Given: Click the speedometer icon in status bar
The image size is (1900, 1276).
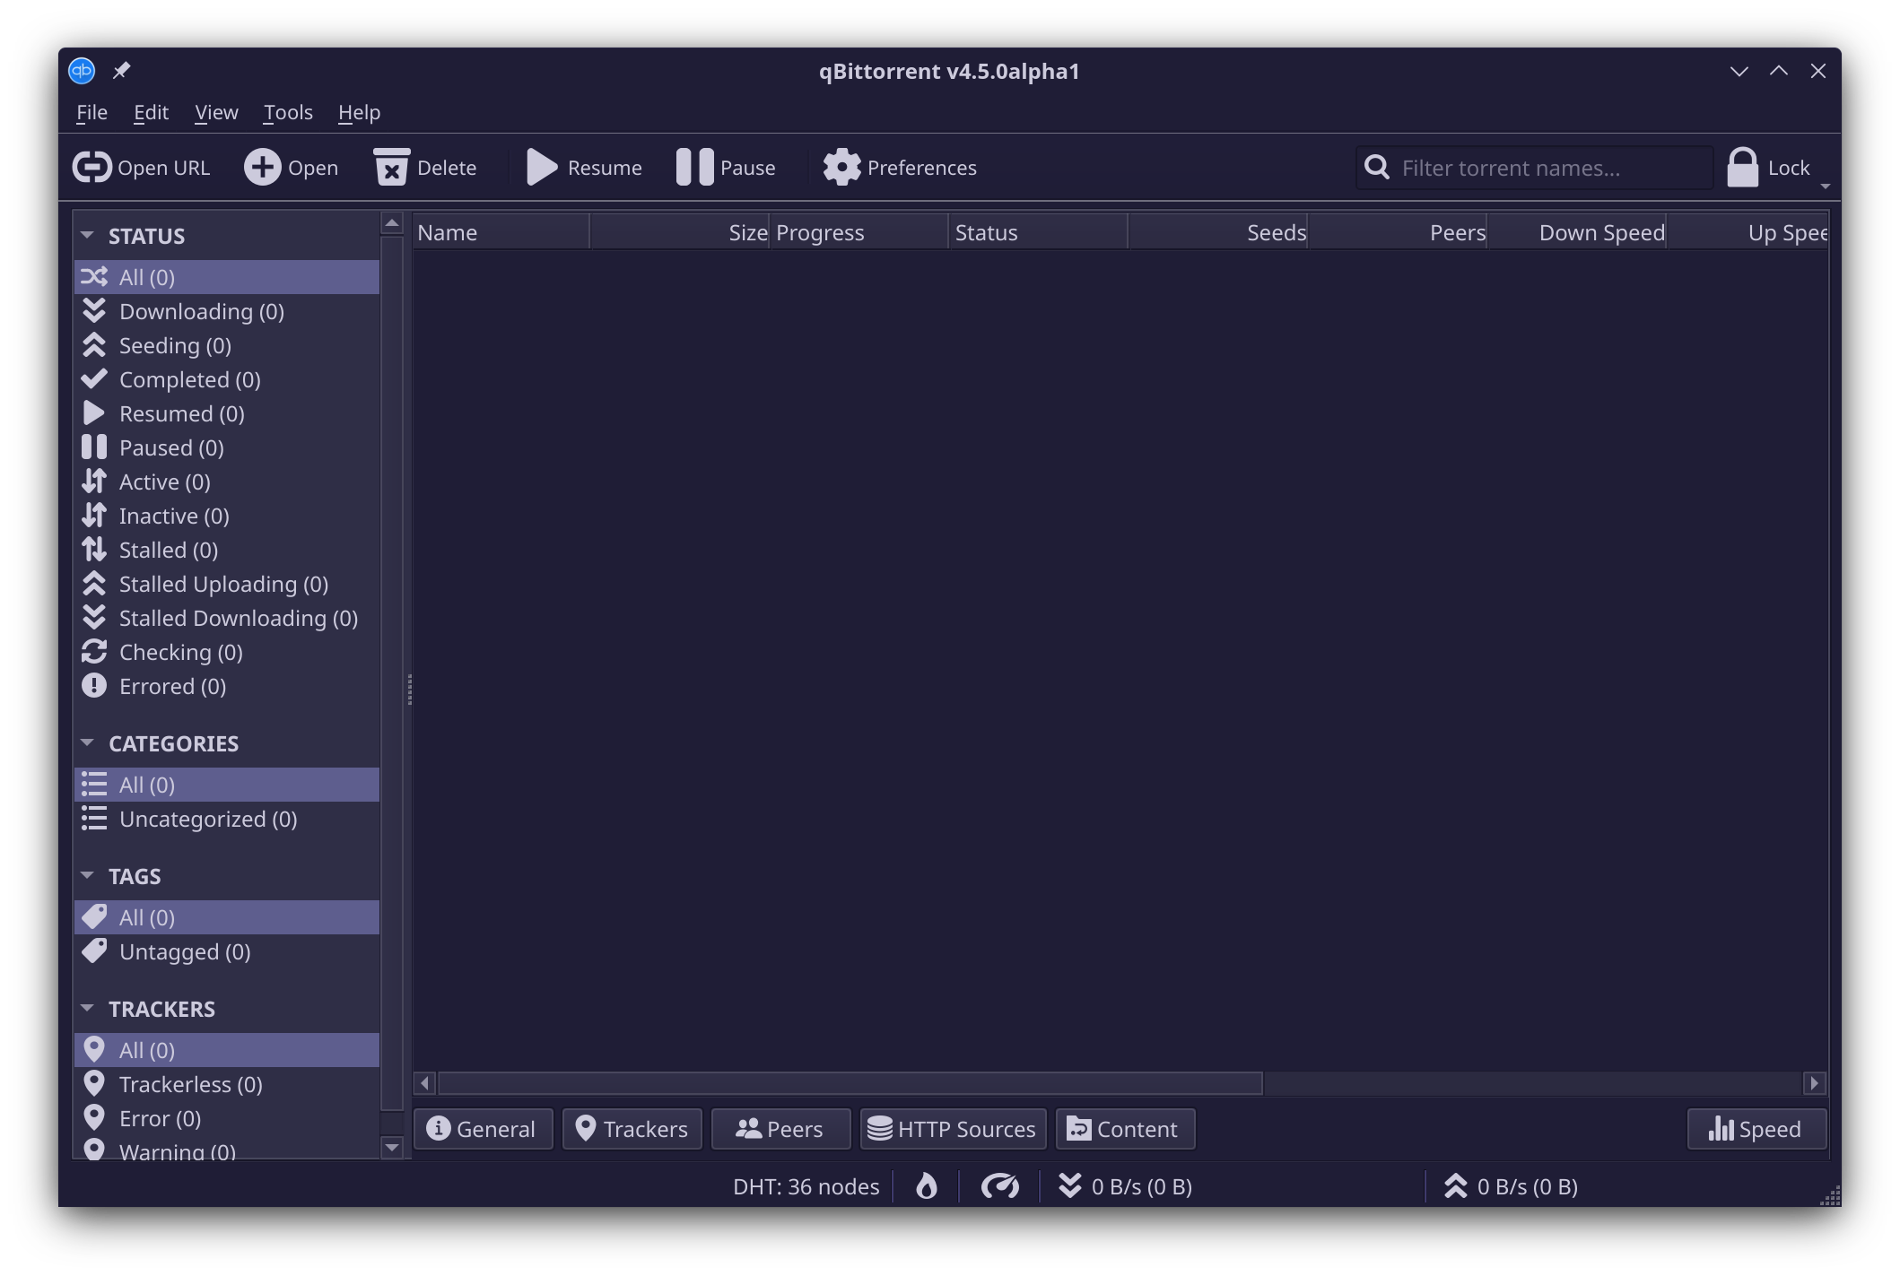Looking at the screenshot, I should click(1000, 1185).
